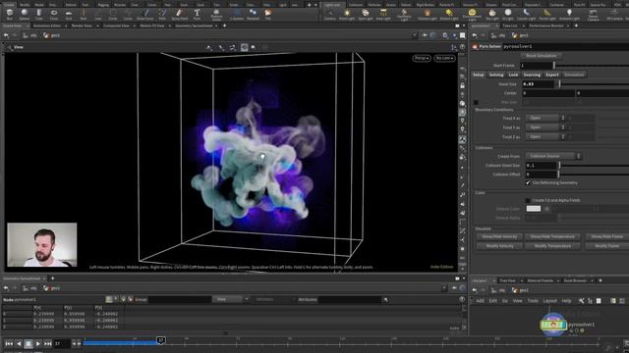Image resolution: width=629 pixels, height=353 pixels.
Task: Click the viewport lock camera icon
Action: click(x=462, y=85)
